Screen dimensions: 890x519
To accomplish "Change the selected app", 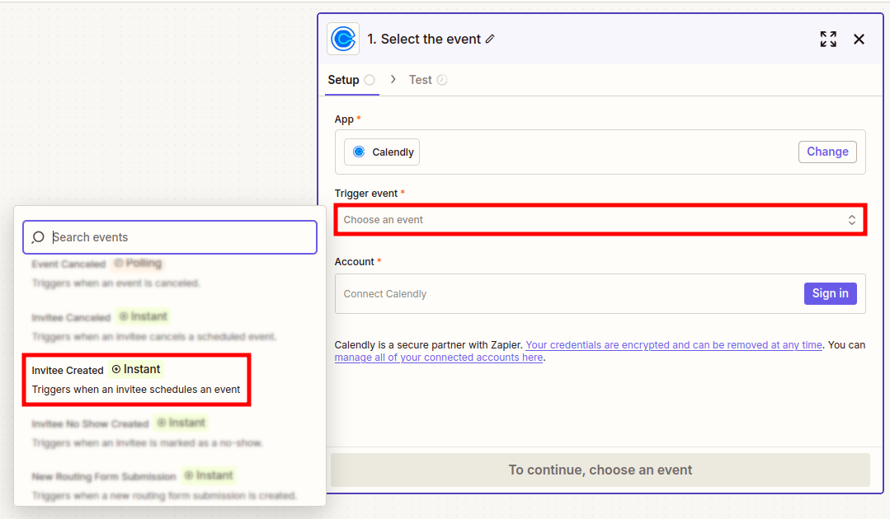I will [x=827, y=152].
